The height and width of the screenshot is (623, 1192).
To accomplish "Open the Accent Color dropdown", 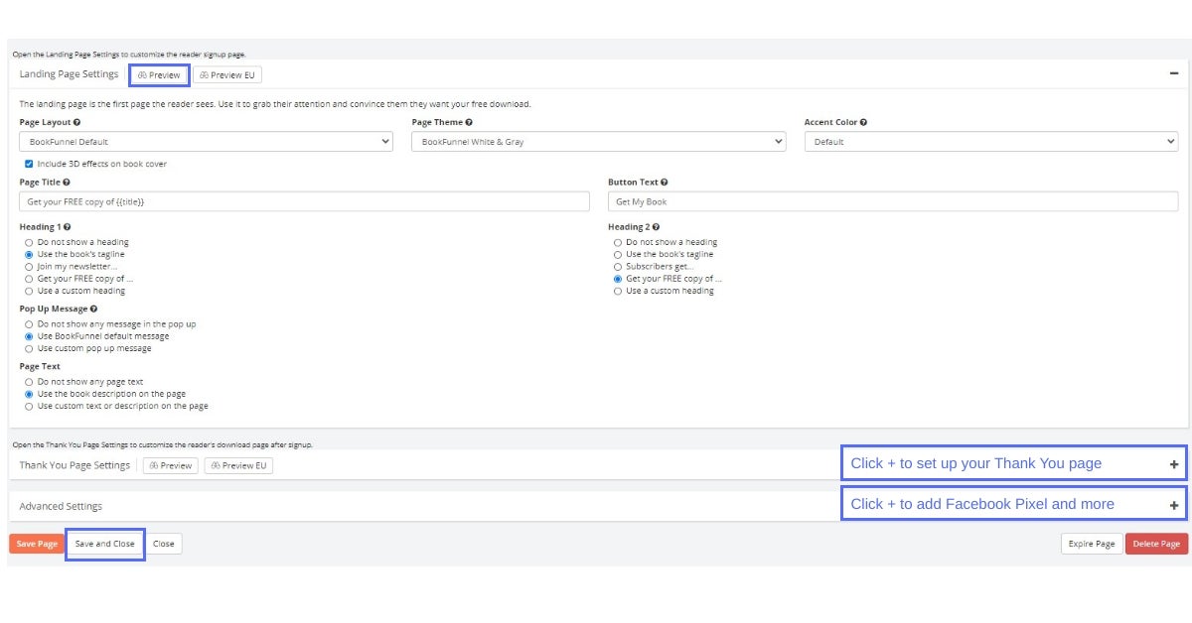I will (990, 142).
